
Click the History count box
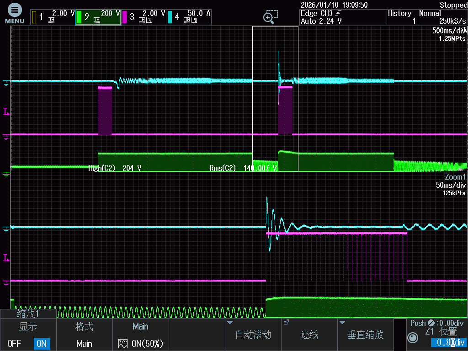[x=402, y=17]
